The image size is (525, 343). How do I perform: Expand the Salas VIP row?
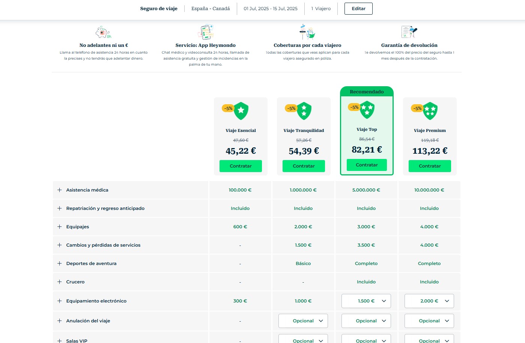pyautogui.click(x=59, y=341)
